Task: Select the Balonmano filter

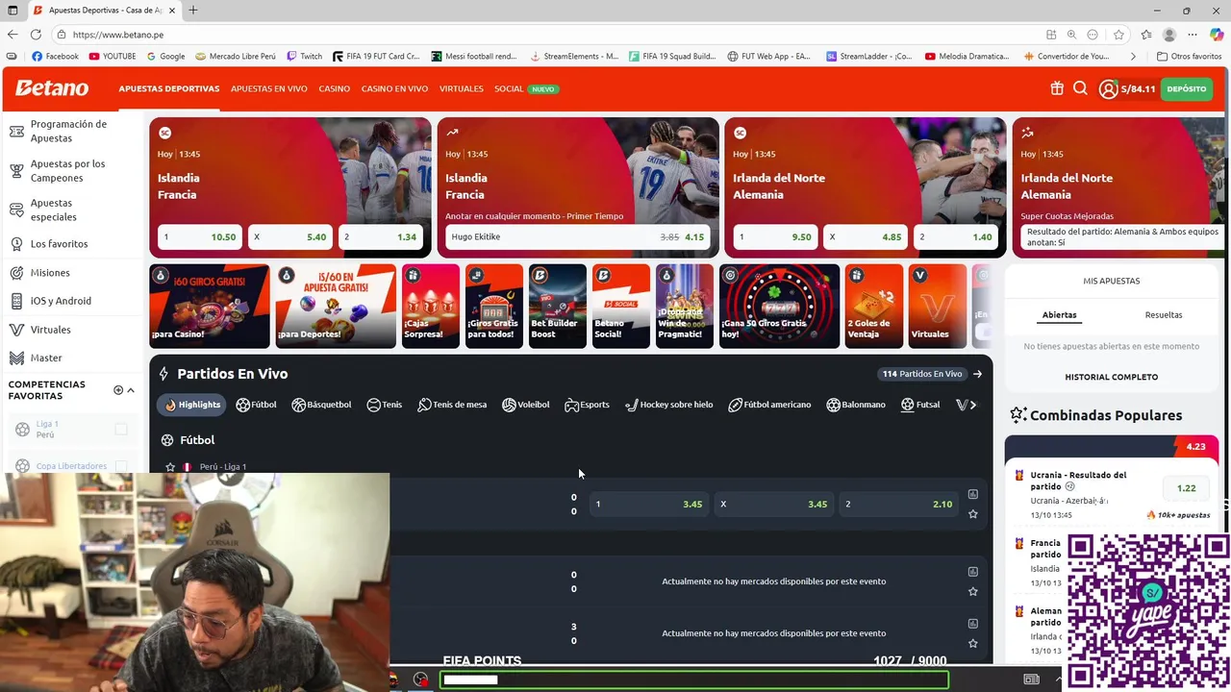Action: [x=856, y=405]
